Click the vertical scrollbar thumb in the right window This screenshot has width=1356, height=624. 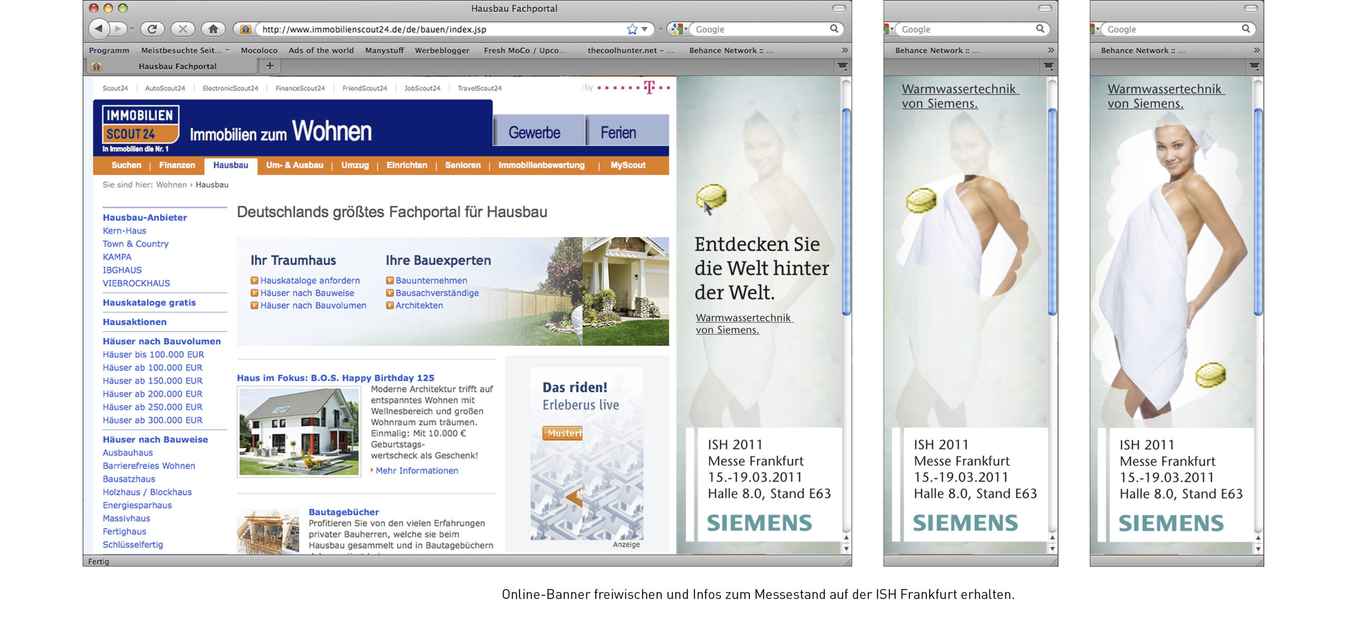[1258, 211]
